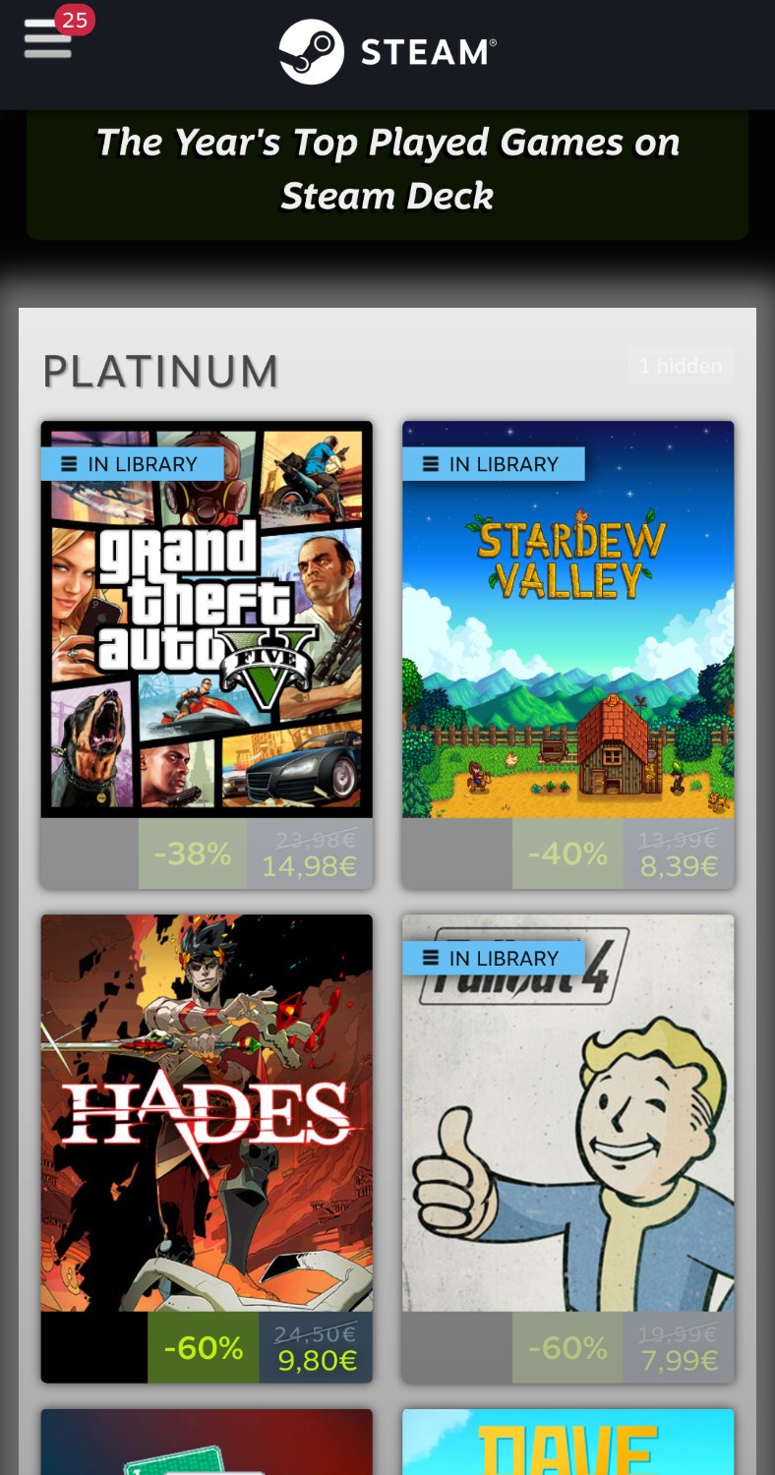Select the PLATINUM section heading
775x1475 pixels.
point(161,372)
